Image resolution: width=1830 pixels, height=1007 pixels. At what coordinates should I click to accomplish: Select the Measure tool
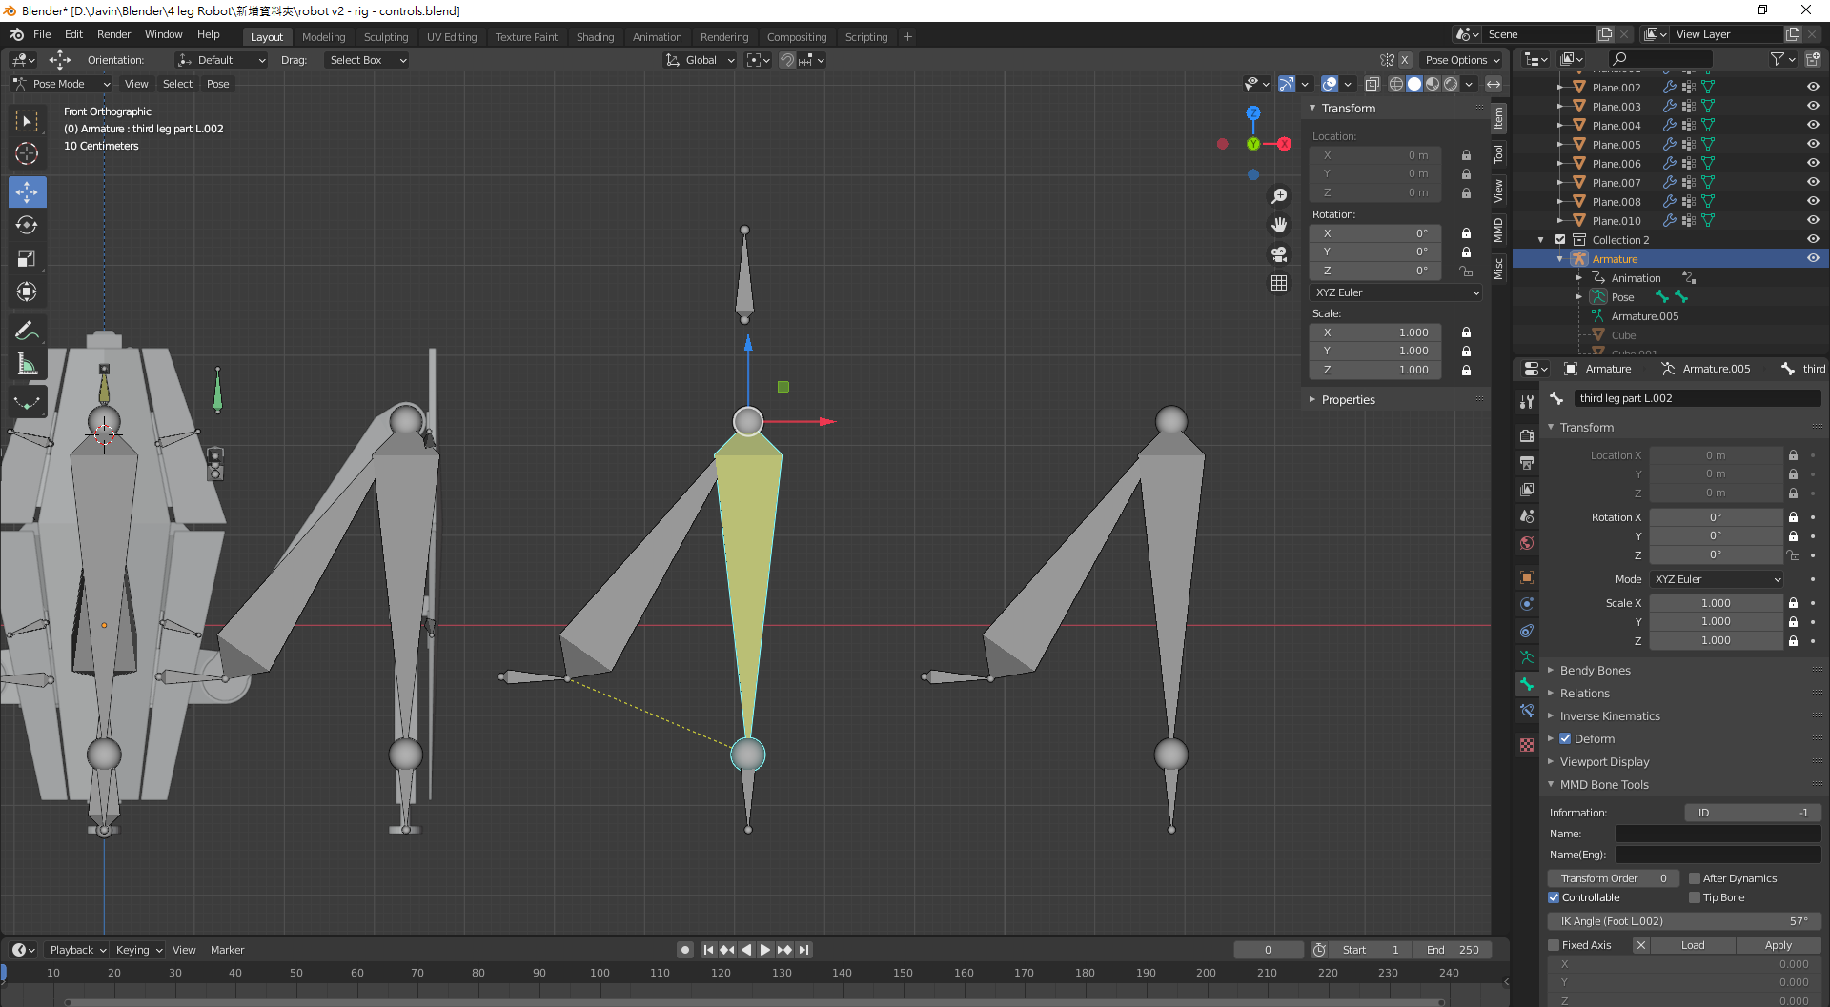click(28, 364)
